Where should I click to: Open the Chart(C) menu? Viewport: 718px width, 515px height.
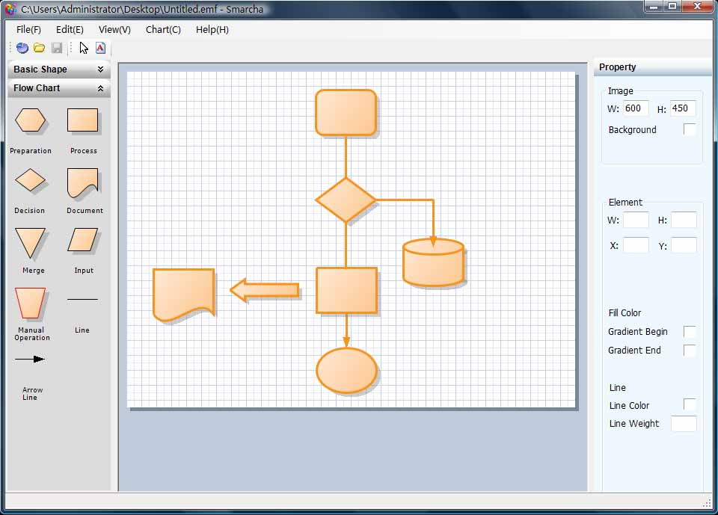(163, 29)
